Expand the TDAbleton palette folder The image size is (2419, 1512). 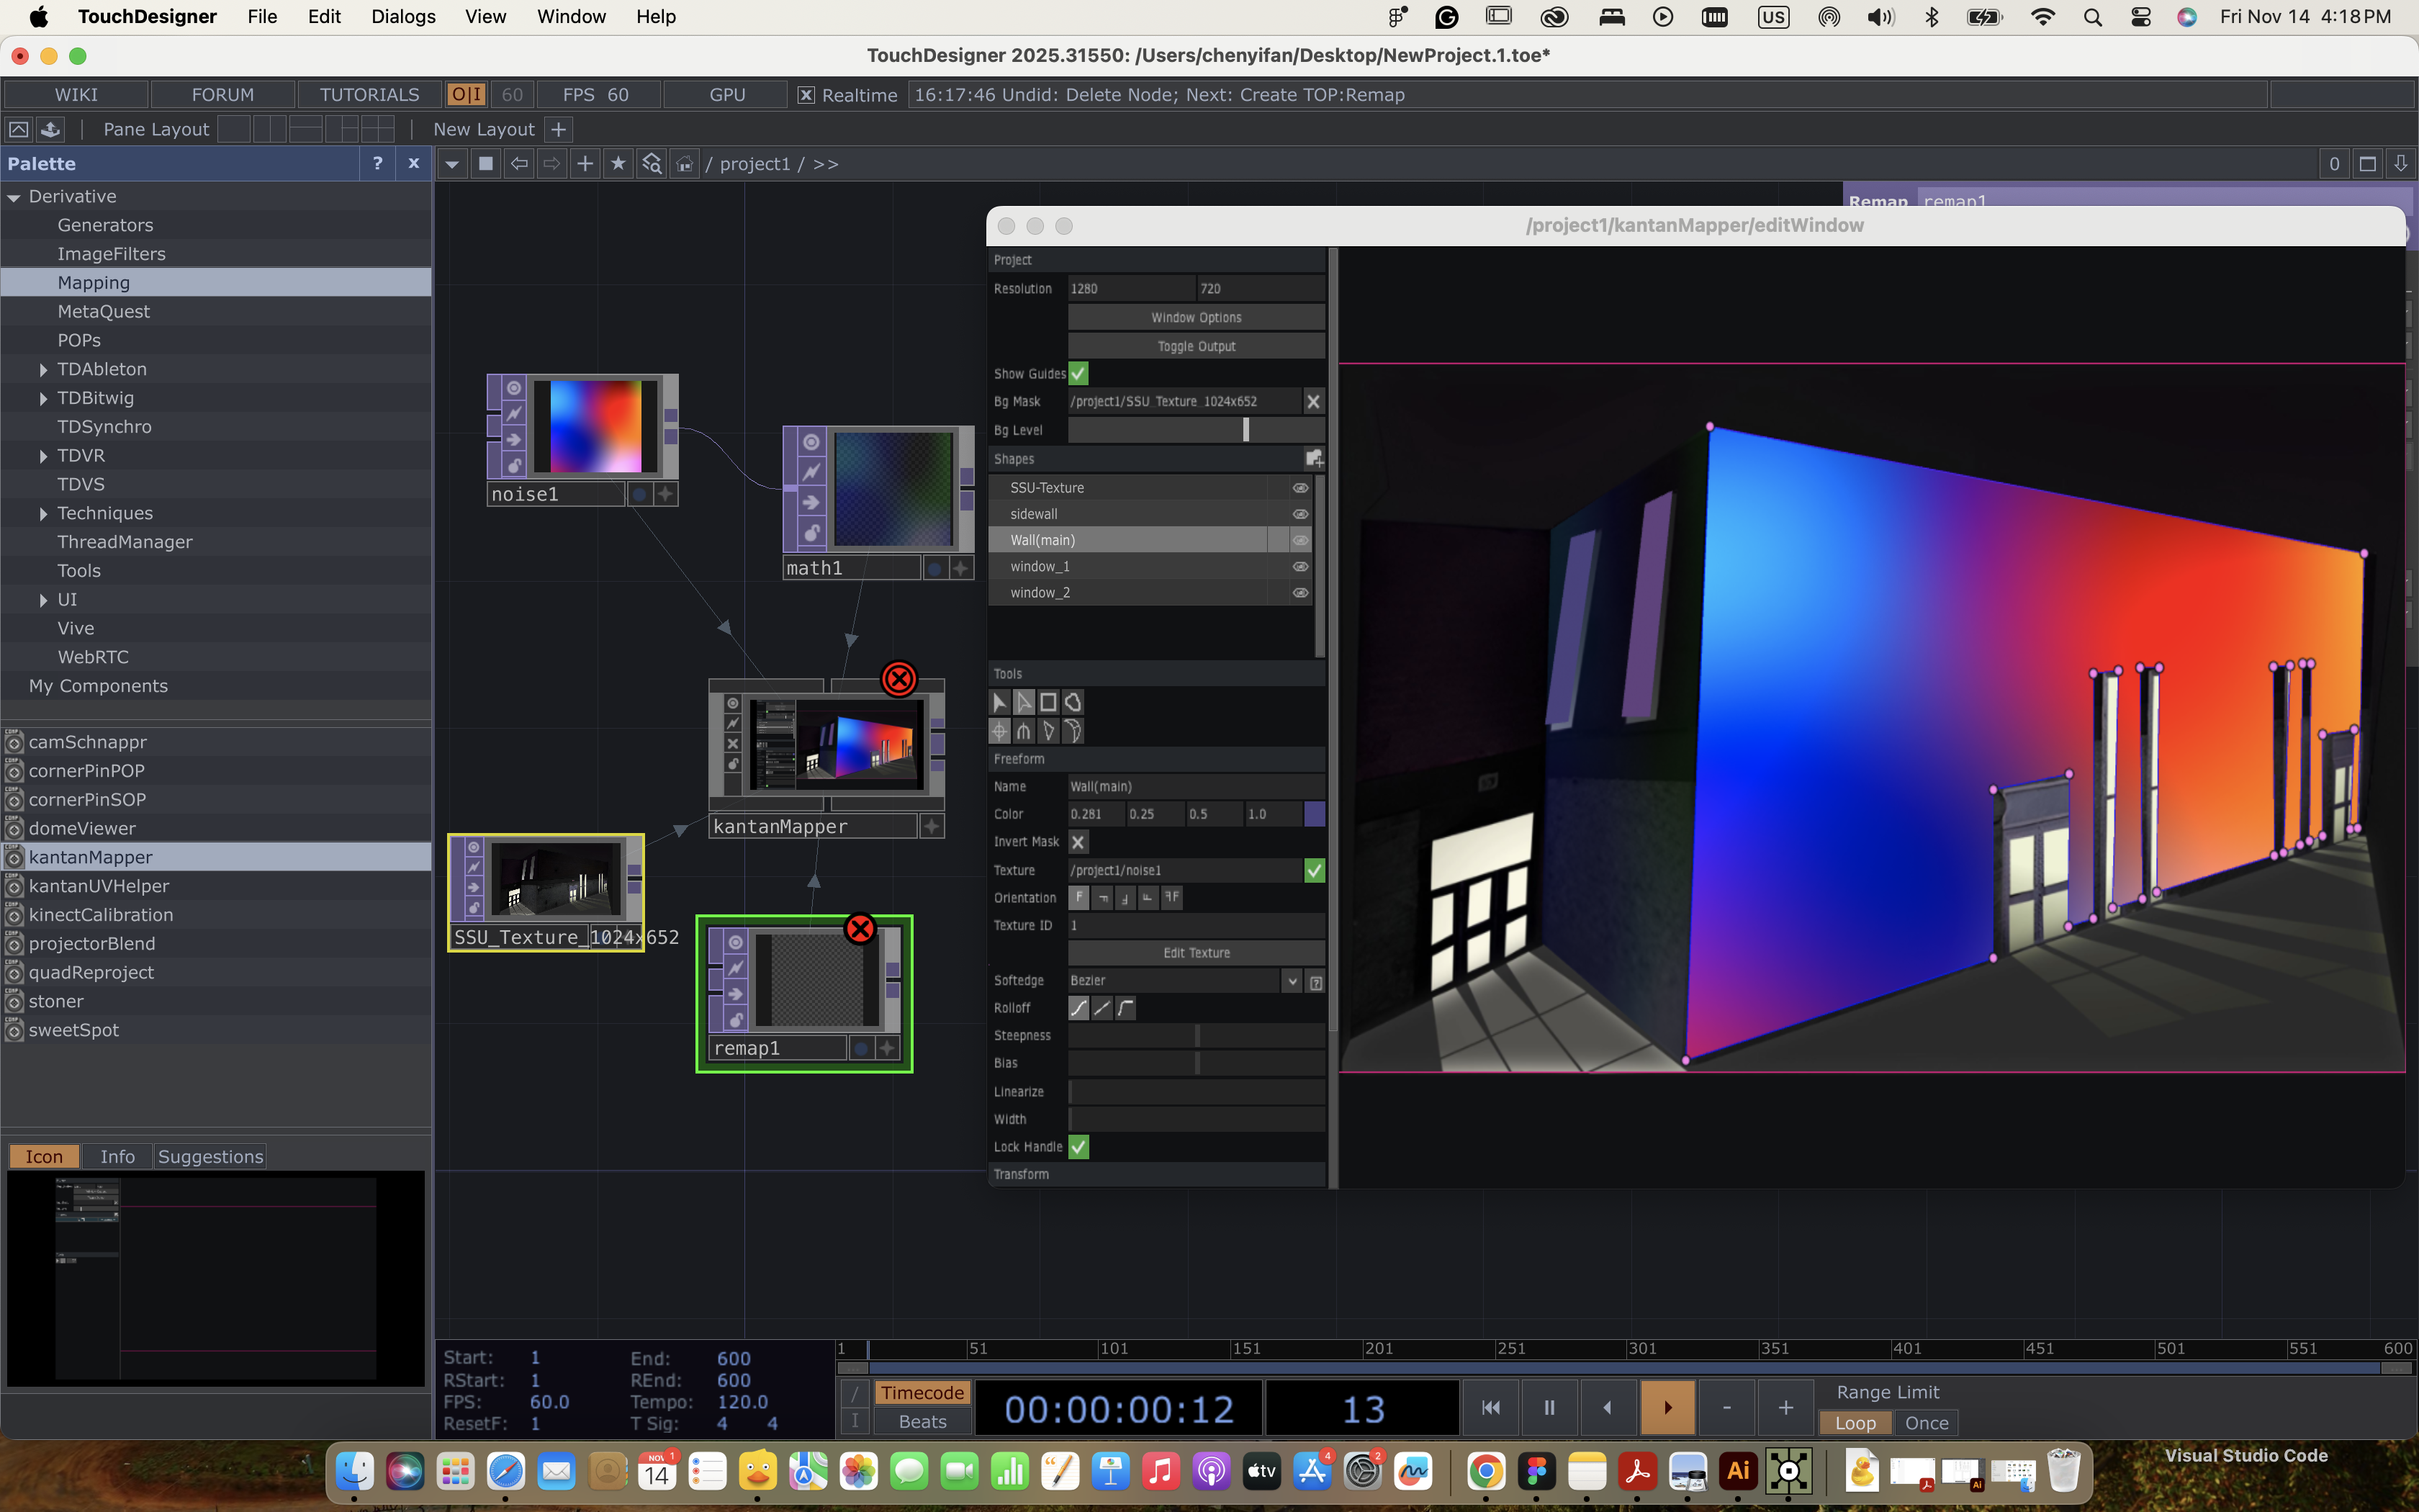(x=43, y=369)
